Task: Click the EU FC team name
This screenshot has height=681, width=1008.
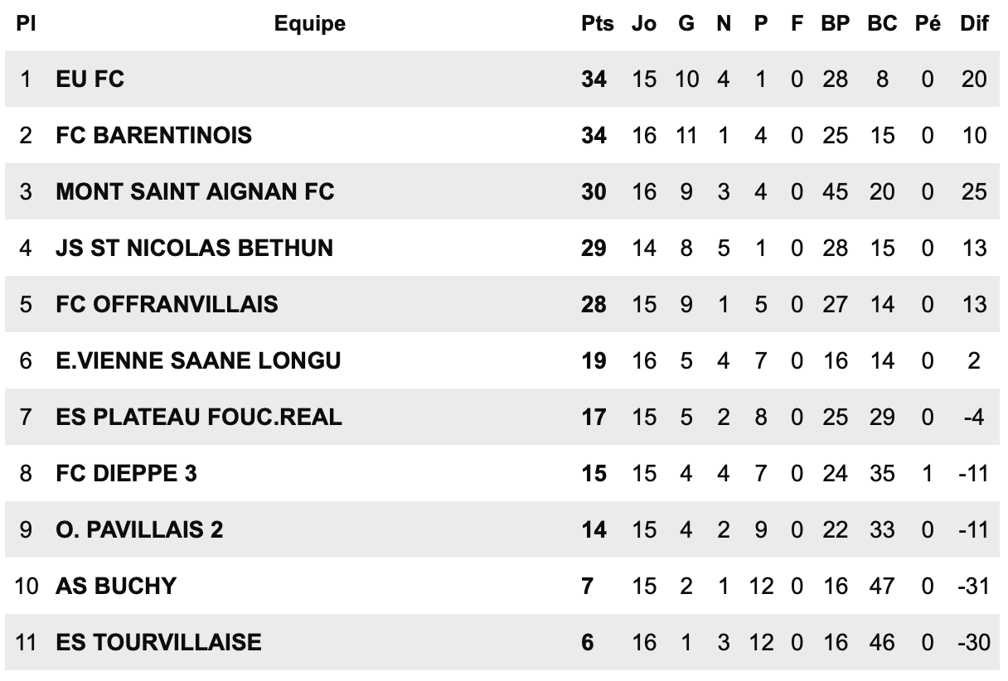Action: point(90,79)
